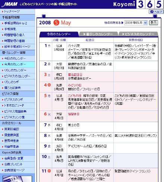Viewport: 164px width, 182px height.
Task: Click the Sunday marker icon beside day 4
Action: pos(49,85)
